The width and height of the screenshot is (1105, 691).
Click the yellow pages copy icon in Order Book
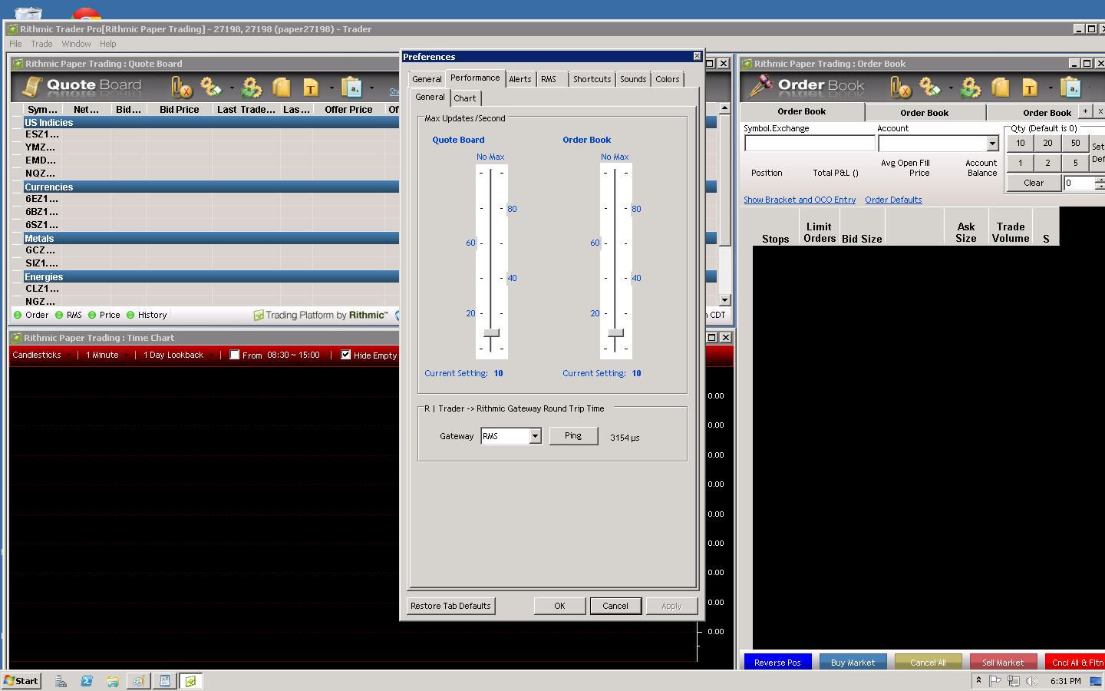[x=1001, y=88]
